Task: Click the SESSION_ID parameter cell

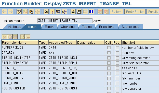Action: coord(20,68)
